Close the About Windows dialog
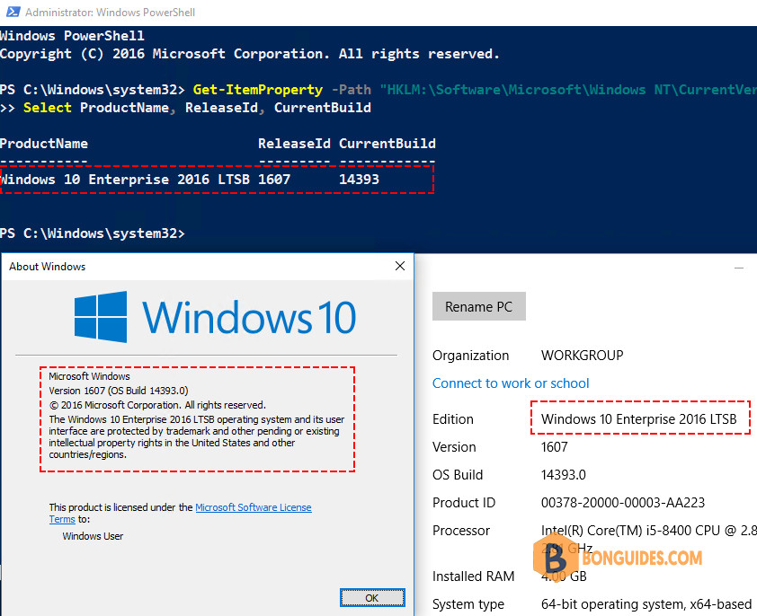This screenshot has width=757, height=616. click(400, 266)
